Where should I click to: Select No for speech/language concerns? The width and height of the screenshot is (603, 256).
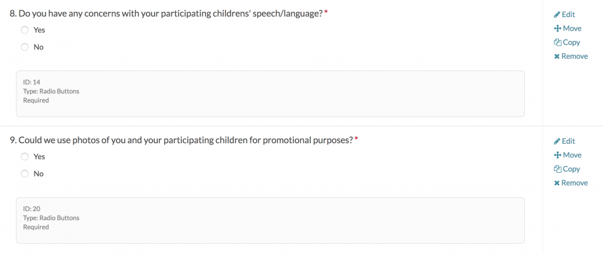(25, 47)
